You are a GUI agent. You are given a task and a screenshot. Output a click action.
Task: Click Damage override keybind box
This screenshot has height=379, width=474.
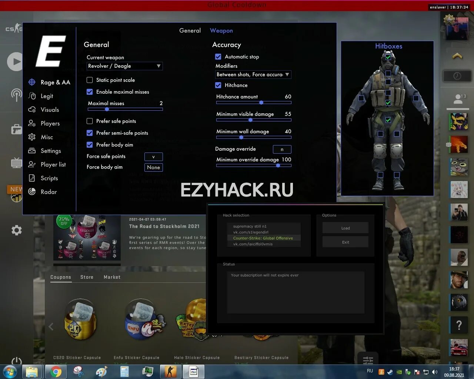282,149
